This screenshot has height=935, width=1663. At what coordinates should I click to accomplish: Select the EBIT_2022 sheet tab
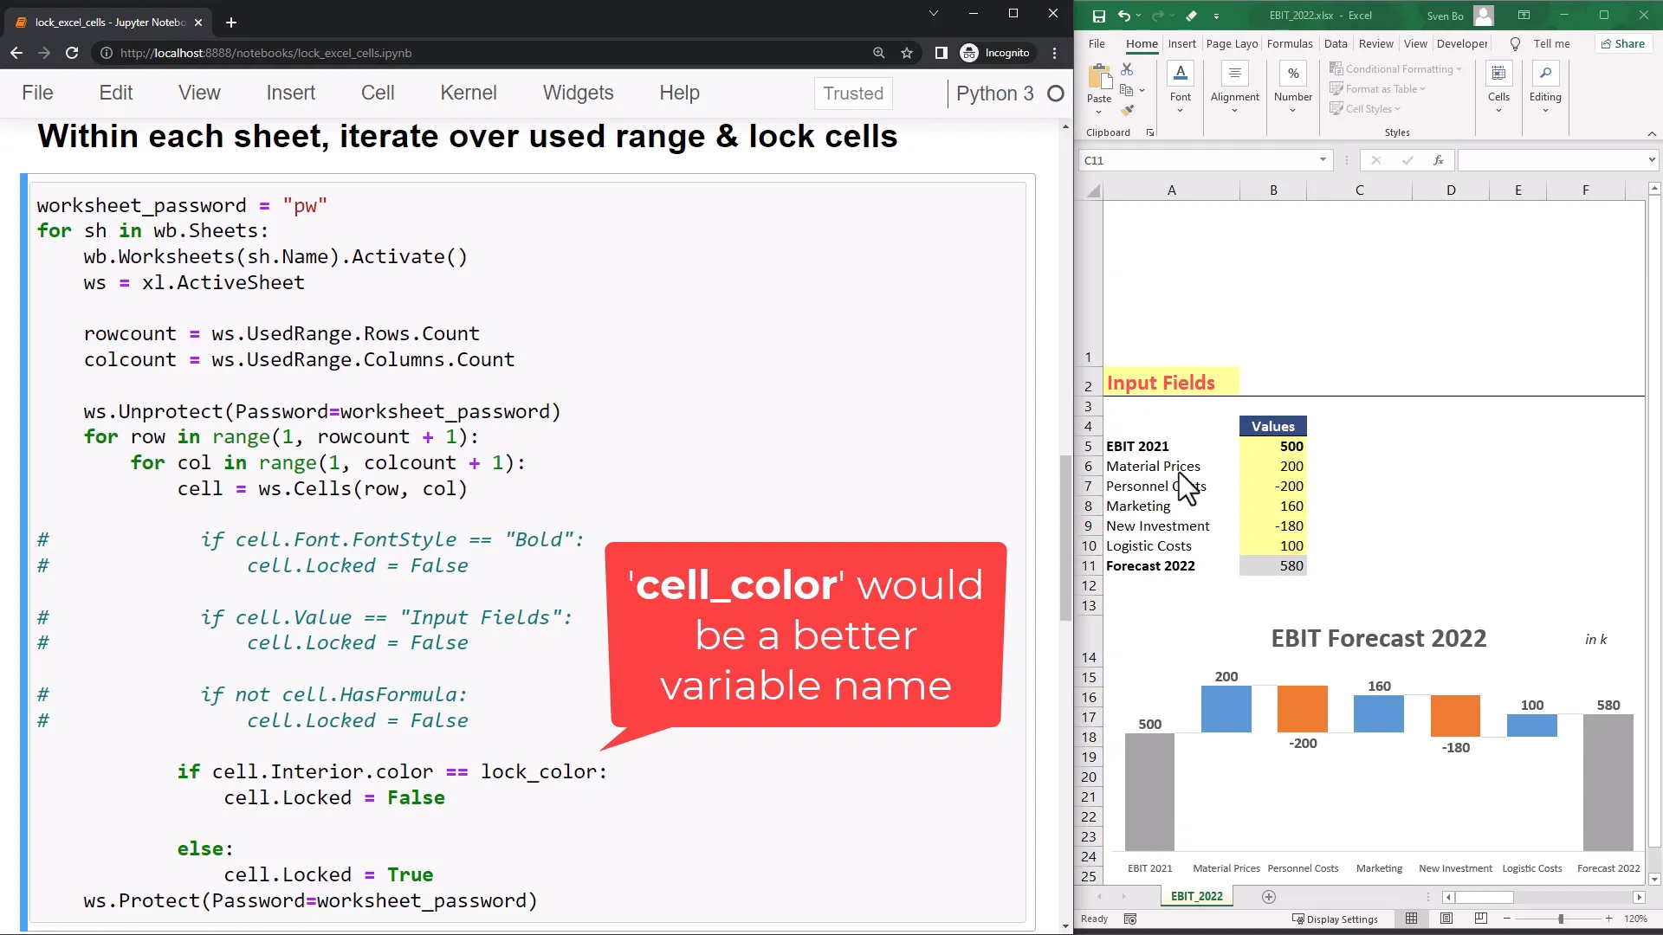1196,896
